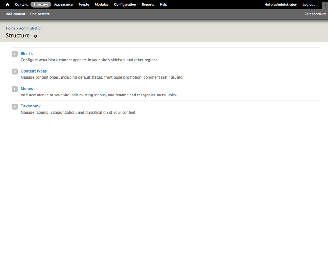Click the arrow icon next to Menus
328x271 pixels.
[15, 89]
